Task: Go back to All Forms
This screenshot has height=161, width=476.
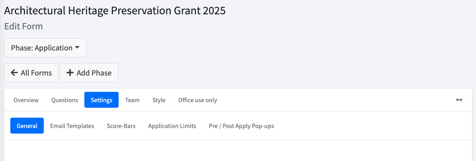Action: click(31, 73)
